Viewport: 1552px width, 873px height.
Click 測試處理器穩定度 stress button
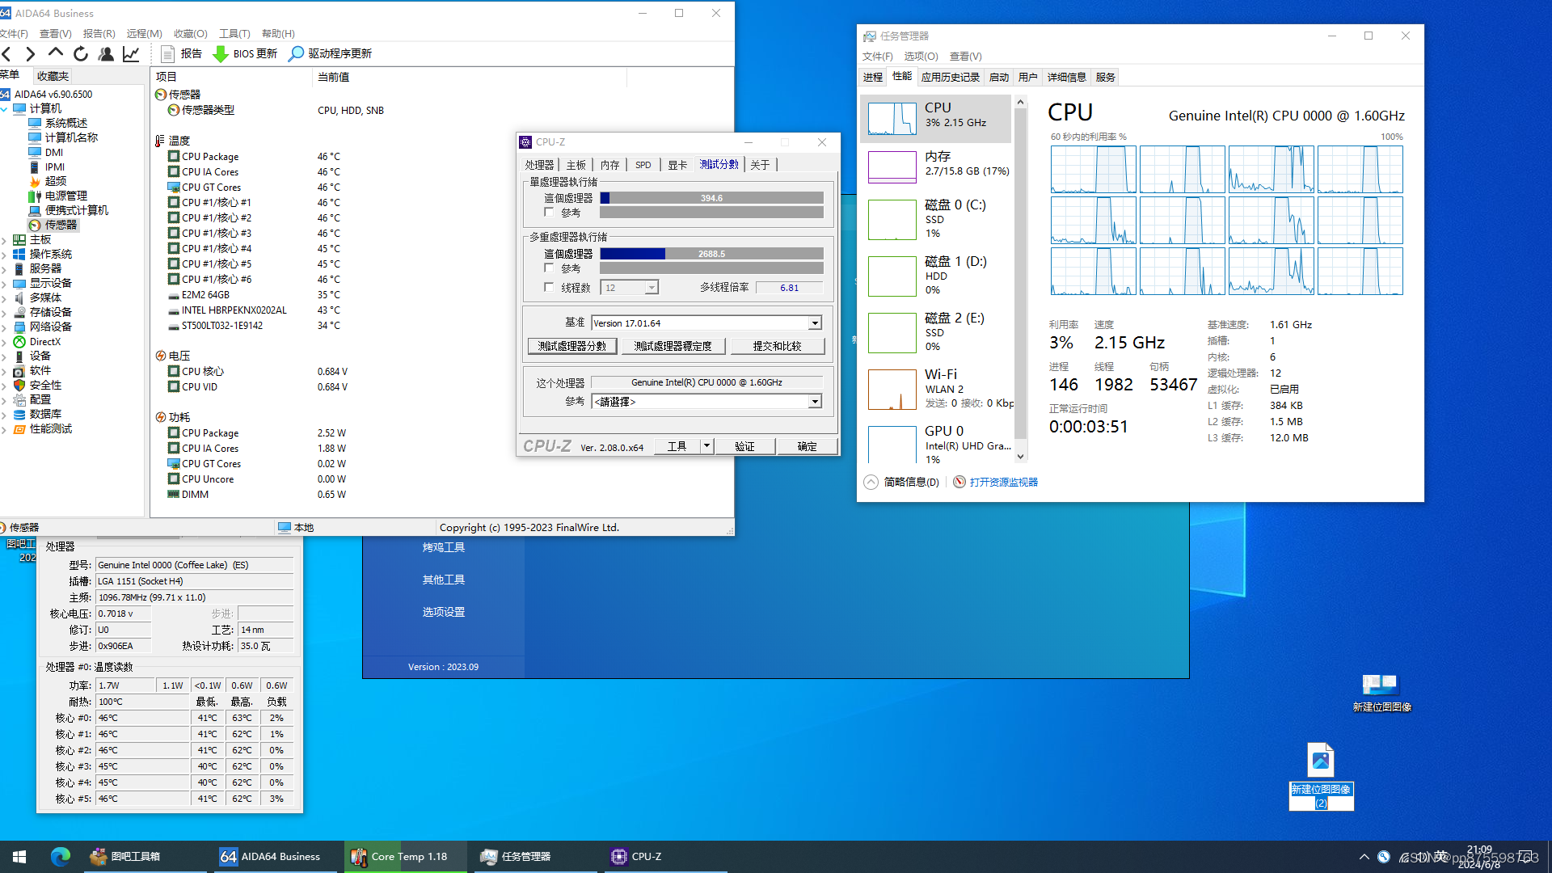pos(673,346)
